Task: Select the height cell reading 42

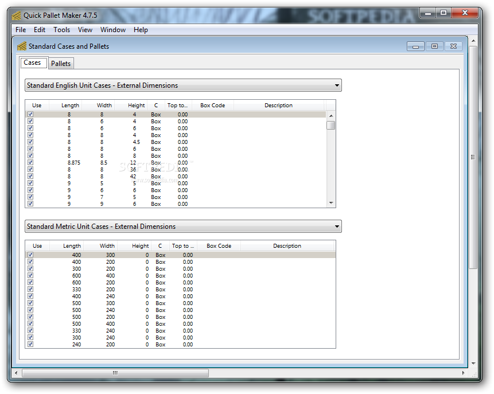Action: (133, 177)
